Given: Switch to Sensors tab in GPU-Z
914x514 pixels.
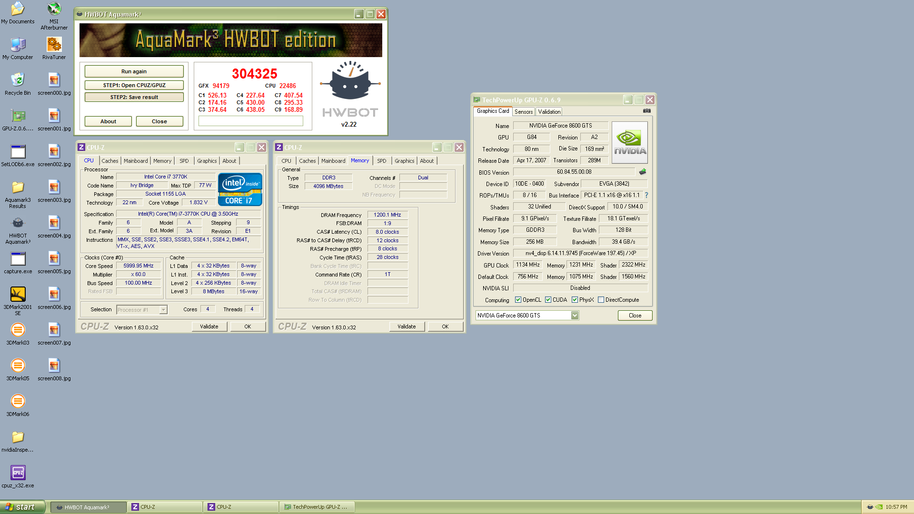Looking at the screenshot, I should (524, 112).
